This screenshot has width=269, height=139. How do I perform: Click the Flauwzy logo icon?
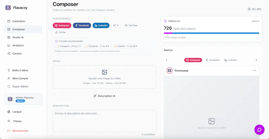point(8,8)
